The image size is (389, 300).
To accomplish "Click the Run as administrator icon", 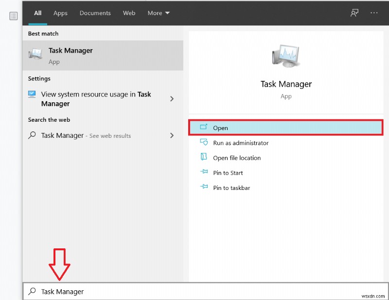I will [204, 143].
